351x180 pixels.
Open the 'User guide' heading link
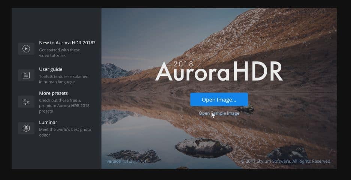51,69
